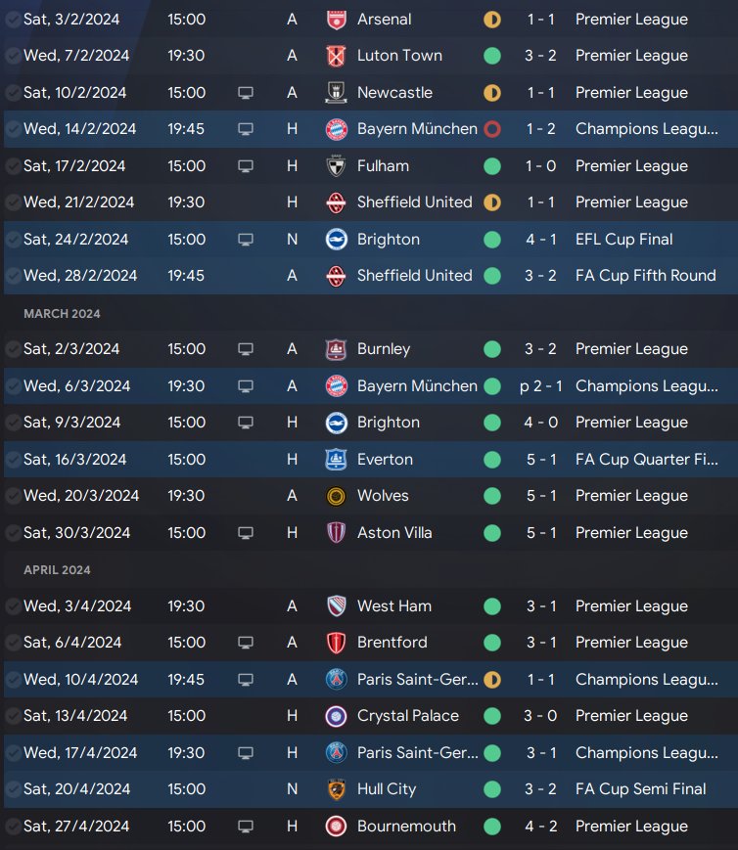Open the Bayern München 1 - 2 loss result
Screen dimensions: 738x850
coord(540,129)
